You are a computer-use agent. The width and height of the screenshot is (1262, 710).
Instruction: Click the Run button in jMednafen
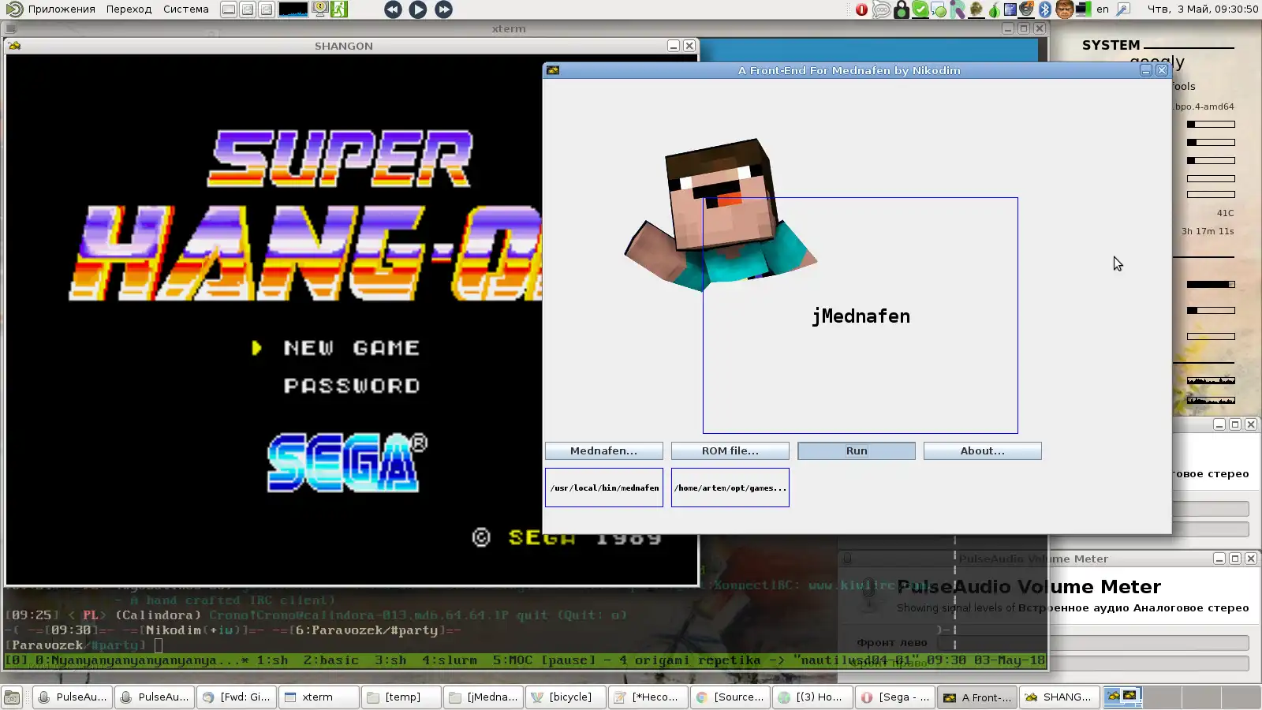tap(856, 450)
